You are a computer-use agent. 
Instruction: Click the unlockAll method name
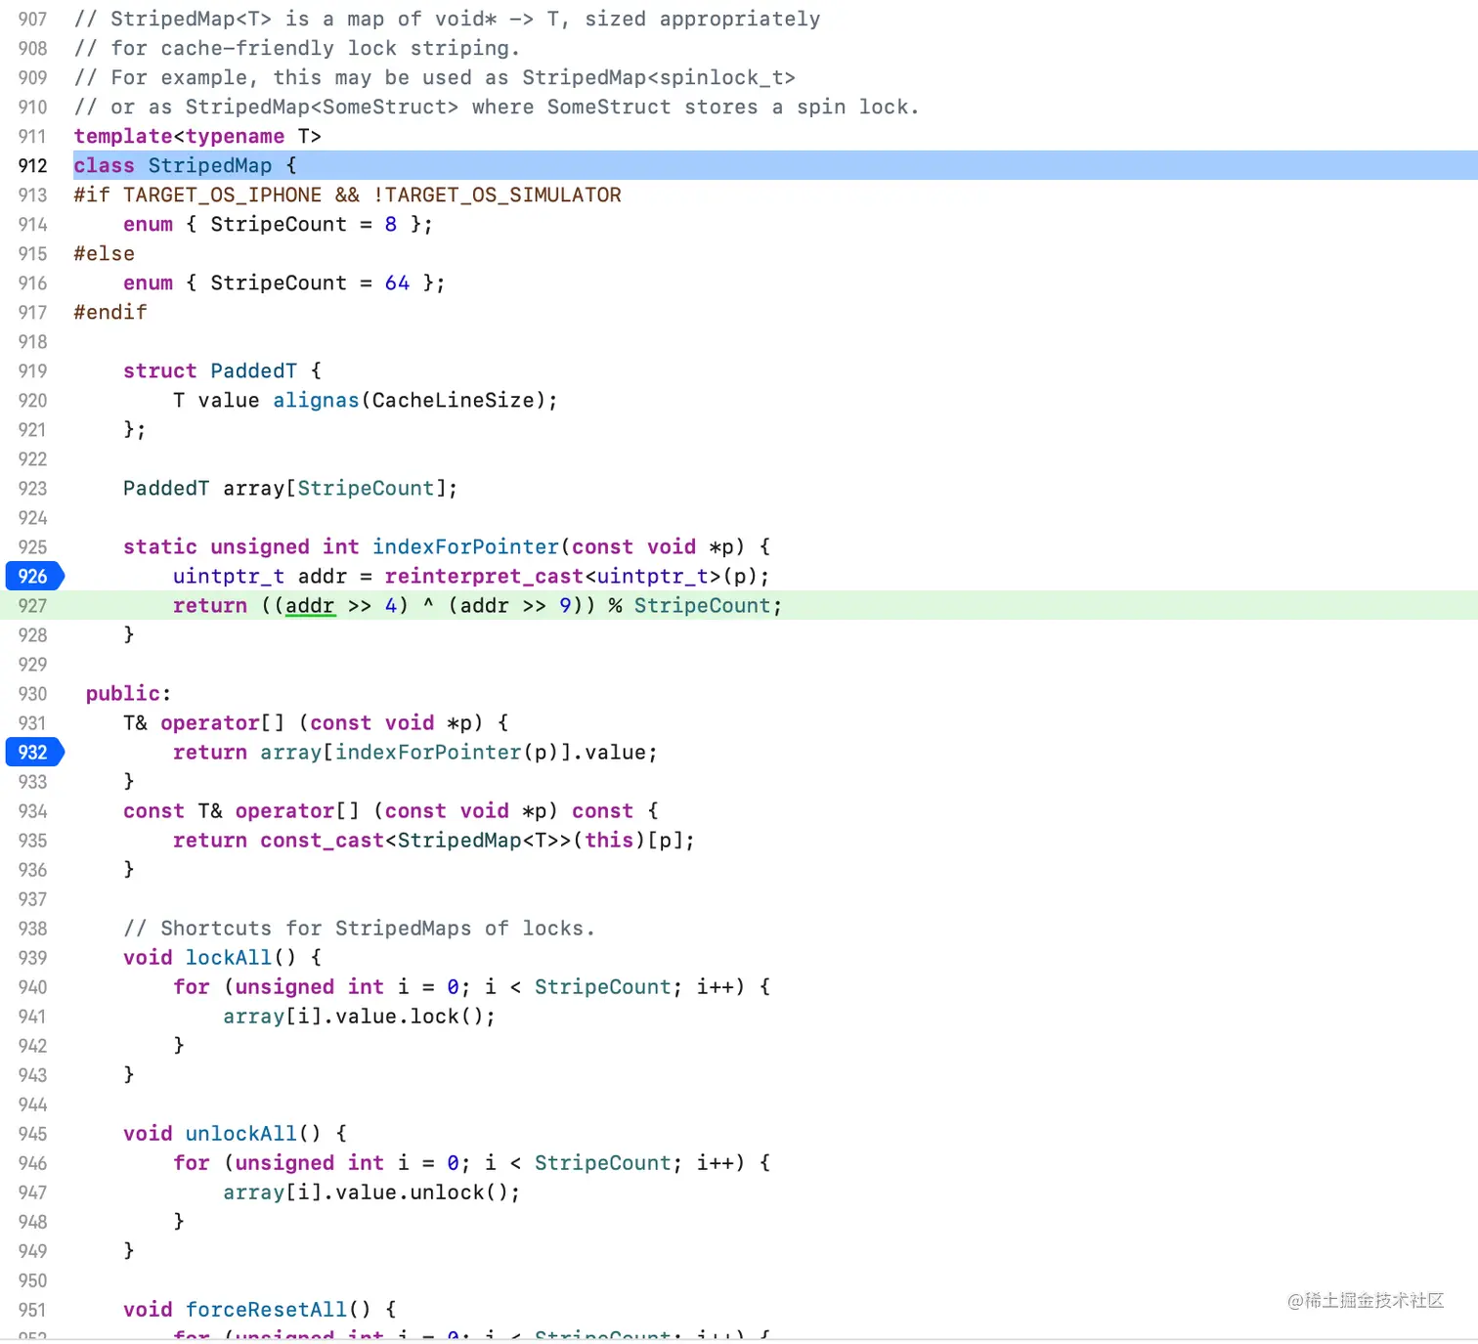[240, 1133]
